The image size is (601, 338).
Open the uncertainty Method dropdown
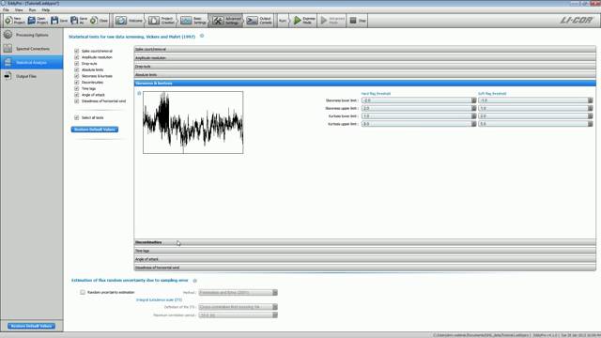click(238, 292)
